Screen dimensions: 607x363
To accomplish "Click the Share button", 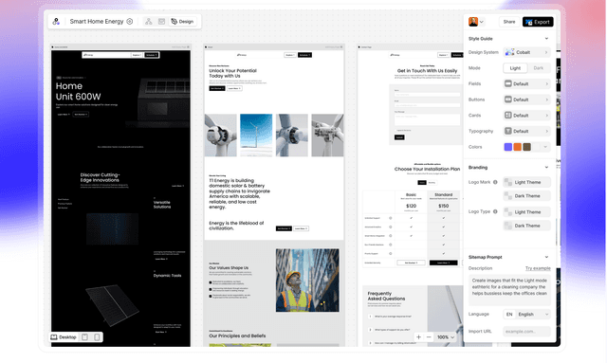I will (x=509, y=22).
